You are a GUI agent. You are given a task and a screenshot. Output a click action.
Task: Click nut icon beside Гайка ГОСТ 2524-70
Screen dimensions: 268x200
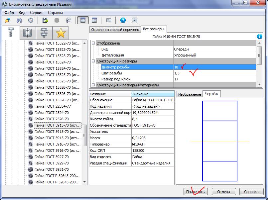30,113
